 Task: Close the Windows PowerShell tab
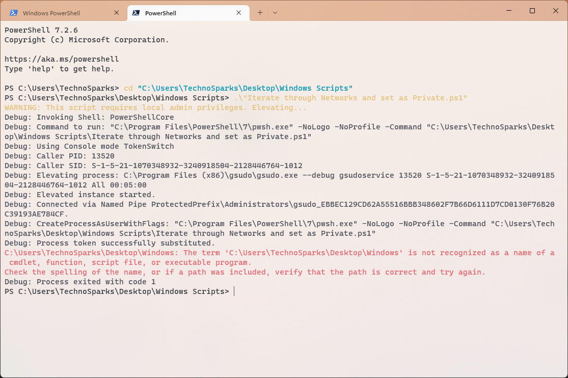click(x=116, y=13)
